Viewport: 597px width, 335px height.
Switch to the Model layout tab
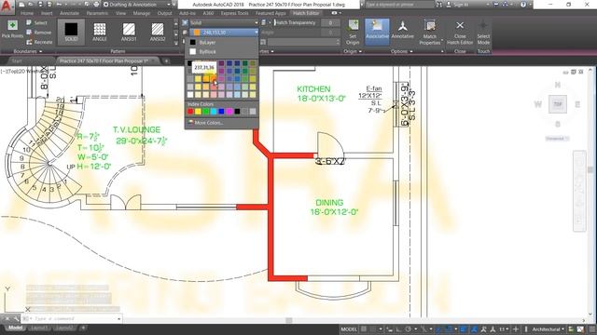15,328
